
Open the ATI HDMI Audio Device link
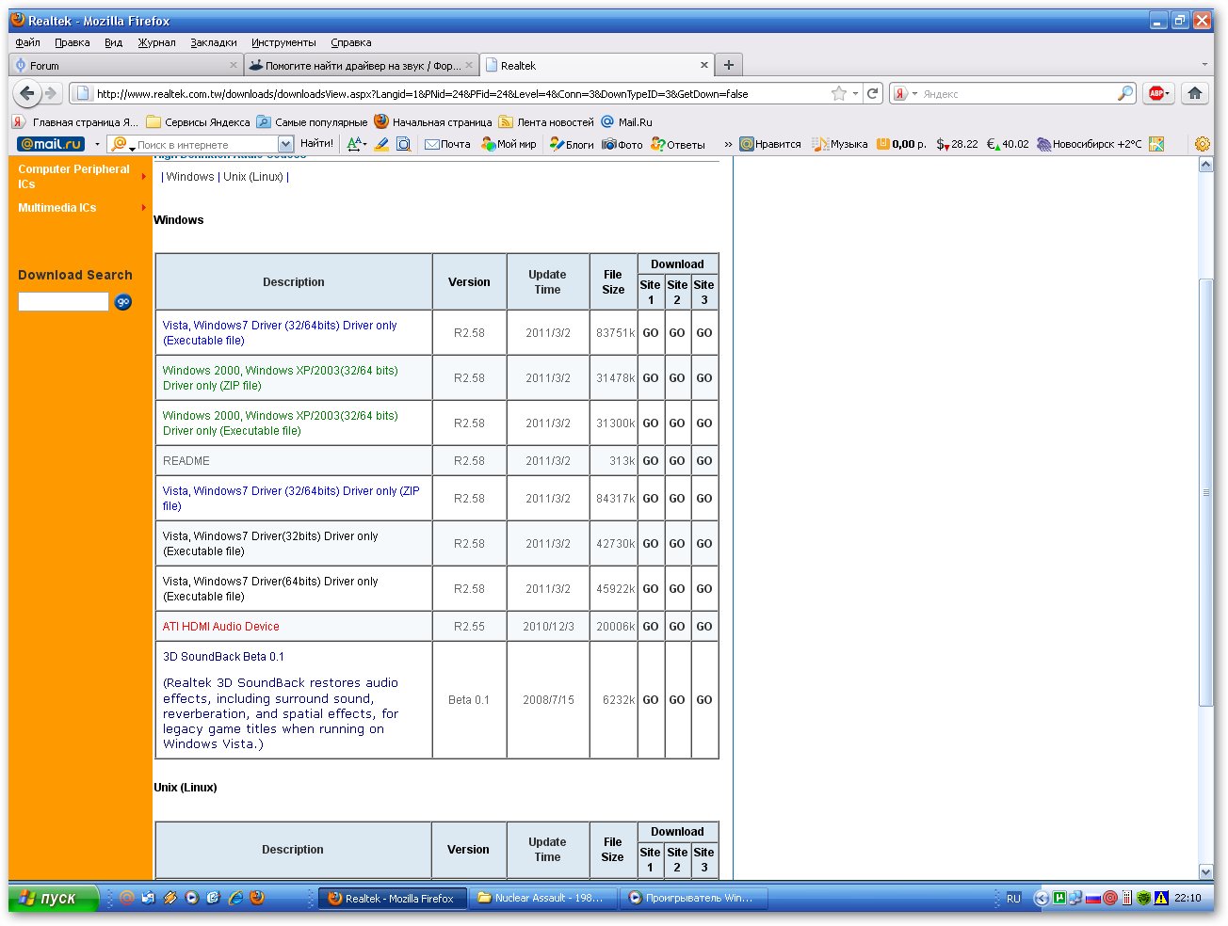coord(220,627)
